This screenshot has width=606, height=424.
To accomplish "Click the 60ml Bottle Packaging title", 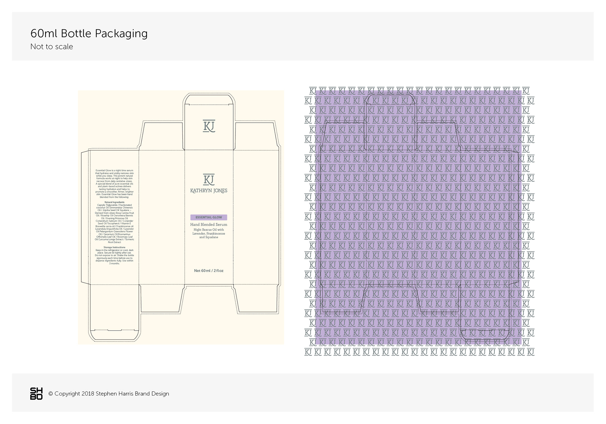I will coord(89,33).
